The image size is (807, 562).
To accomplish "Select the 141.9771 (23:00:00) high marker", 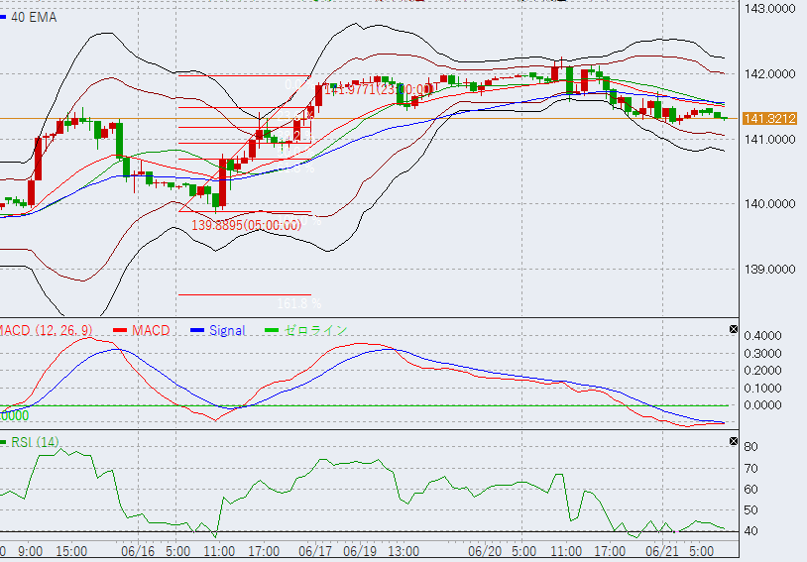I will point(380,90).
